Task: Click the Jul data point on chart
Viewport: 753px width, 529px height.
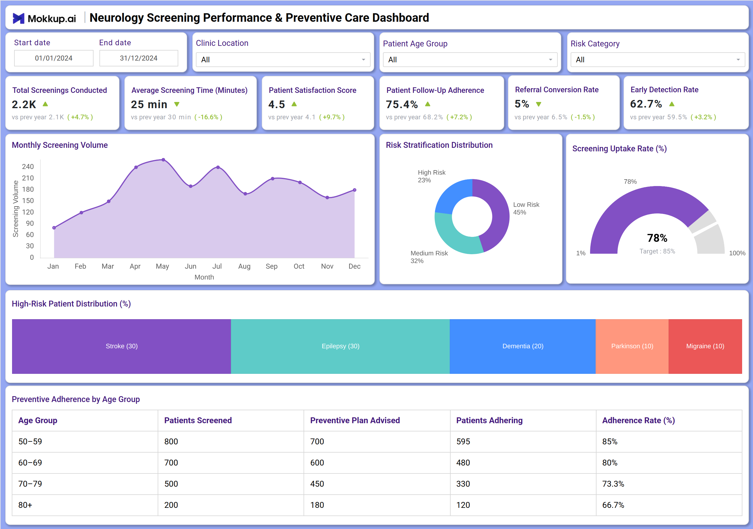Action: pos(218,167)
